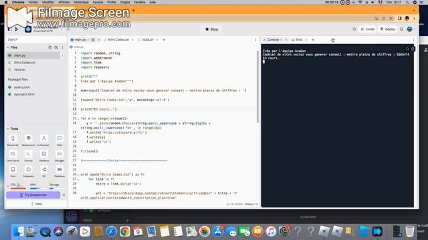Fold the for loop at line 15
The image size is (428, 240).
(78, 119)
